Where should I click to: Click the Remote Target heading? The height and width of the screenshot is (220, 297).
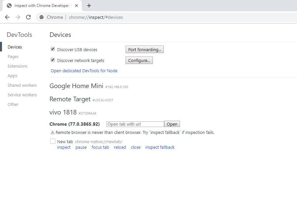[x=70, y=99]
